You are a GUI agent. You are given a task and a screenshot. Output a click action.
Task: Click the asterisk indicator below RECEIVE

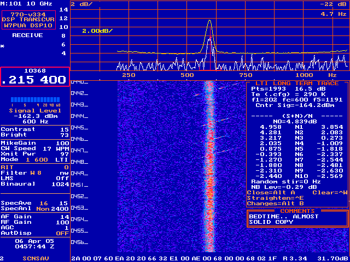3,47
